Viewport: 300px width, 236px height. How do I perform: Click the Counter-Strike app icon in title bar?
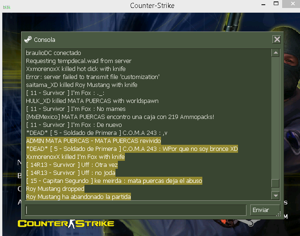(x=7, y=7)
